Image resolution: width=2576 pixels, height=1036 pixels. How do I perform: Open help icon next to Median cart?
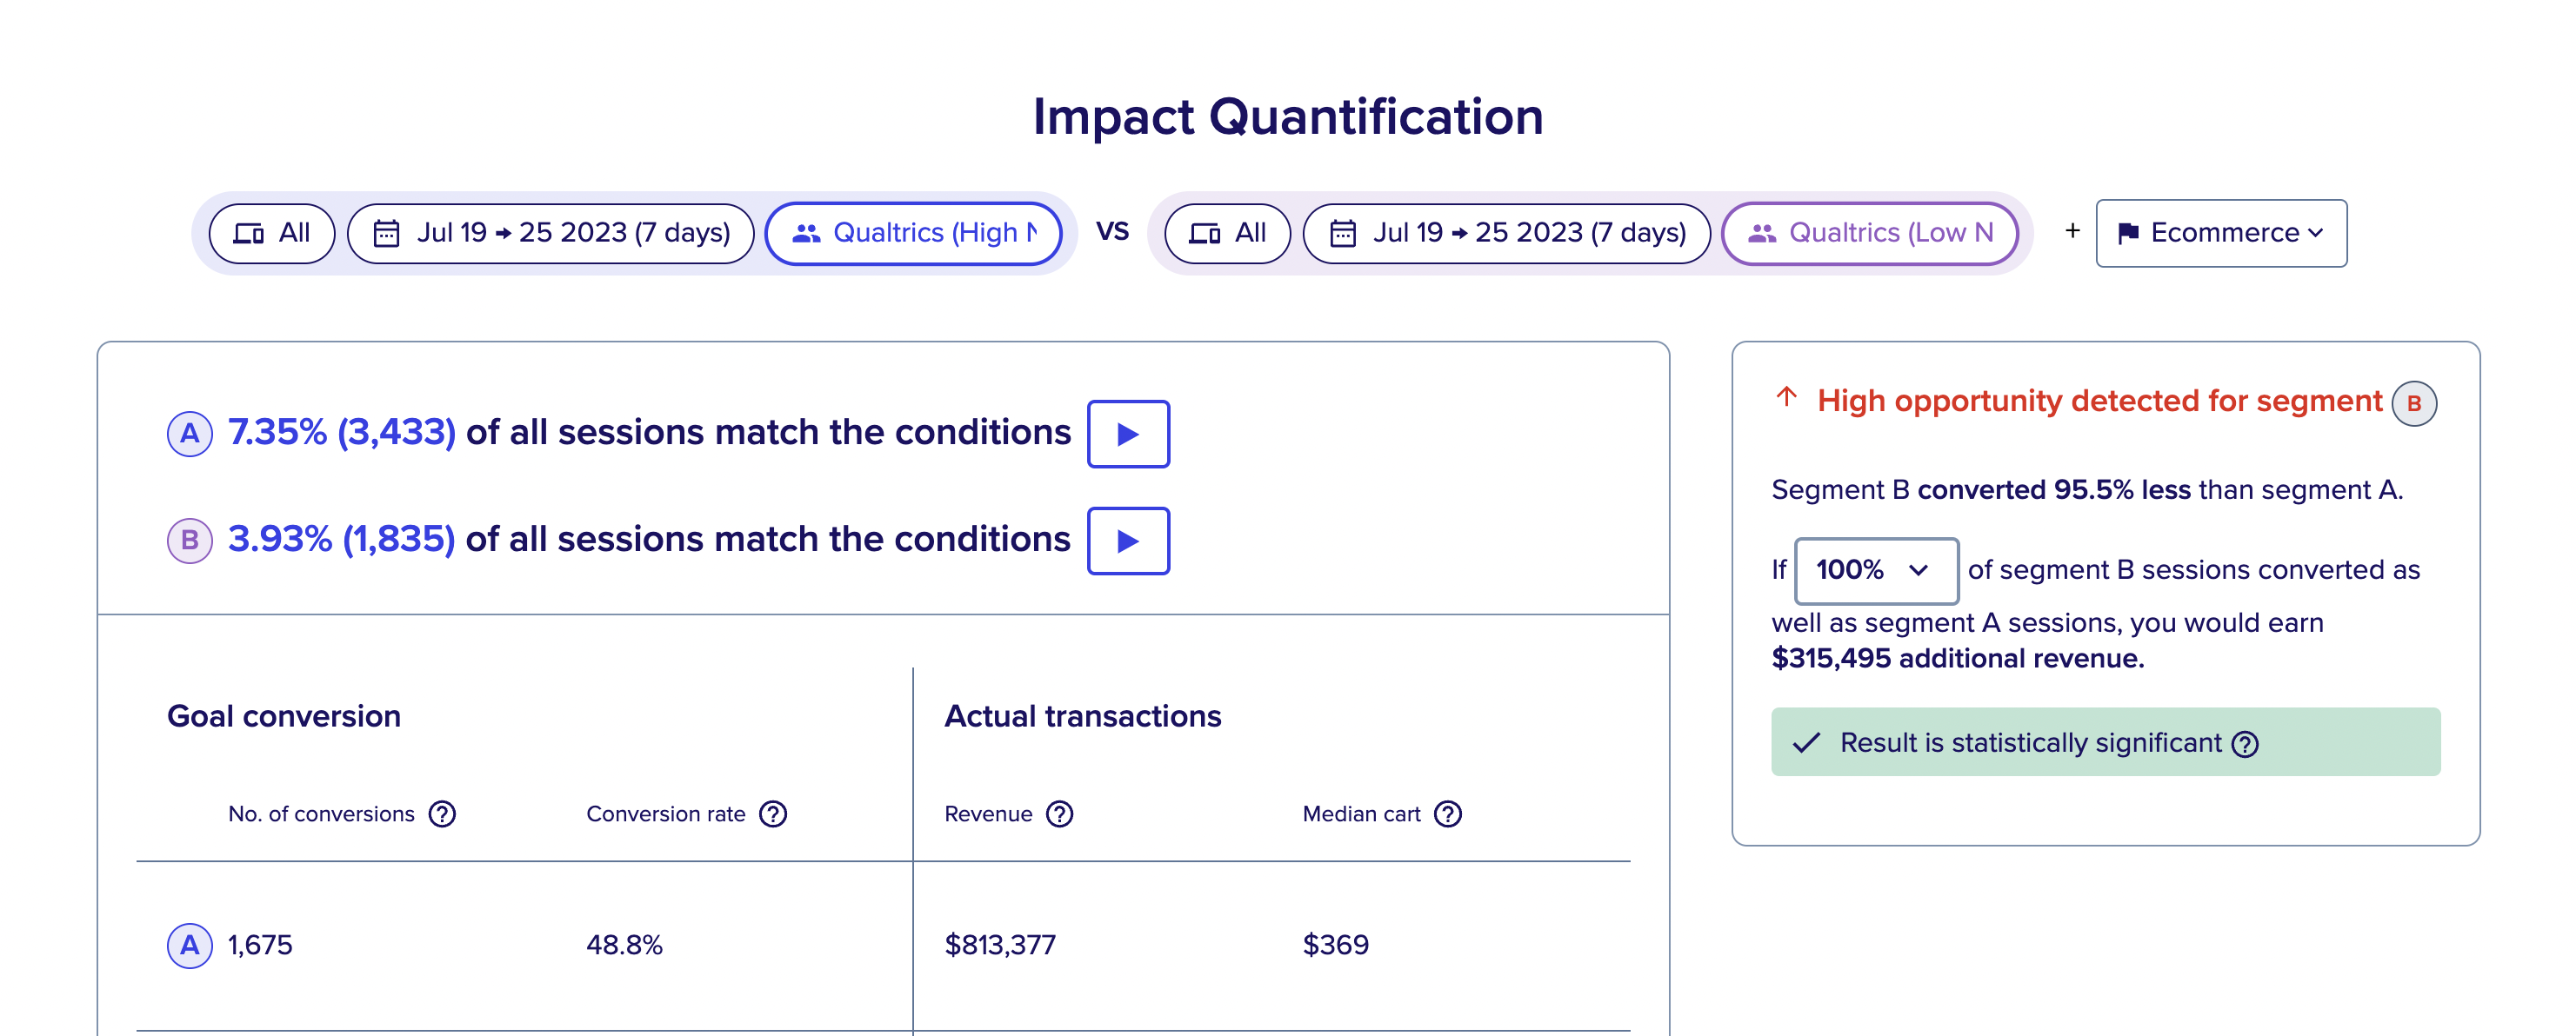1448,814
